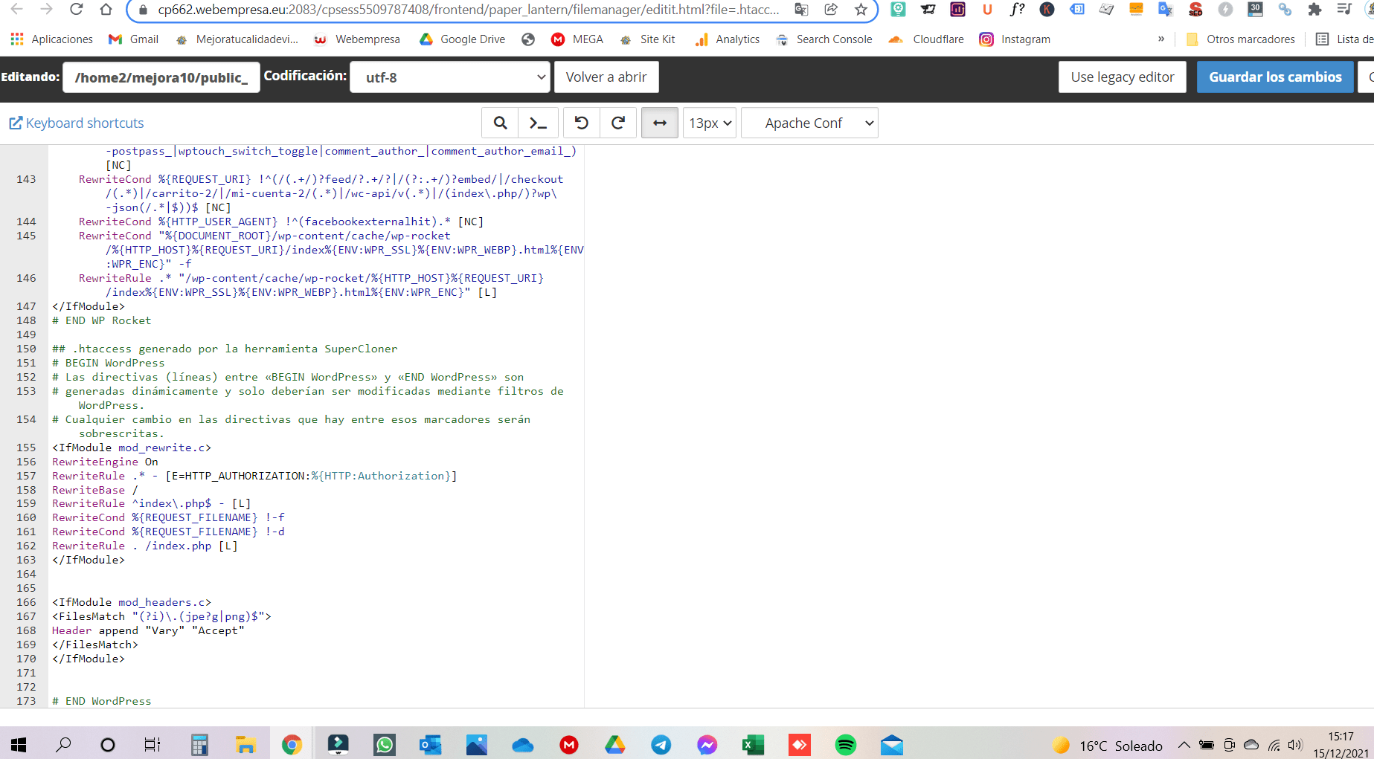Open WhatsApp from the taskbar

click(x=385, y=744)
